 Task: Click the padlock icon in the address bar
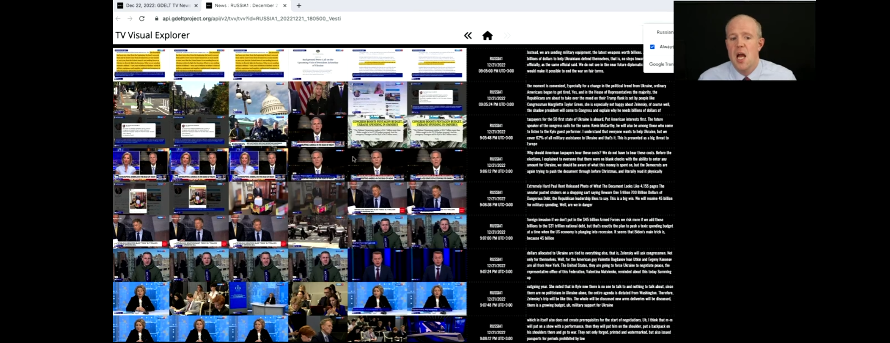(157, 19)
